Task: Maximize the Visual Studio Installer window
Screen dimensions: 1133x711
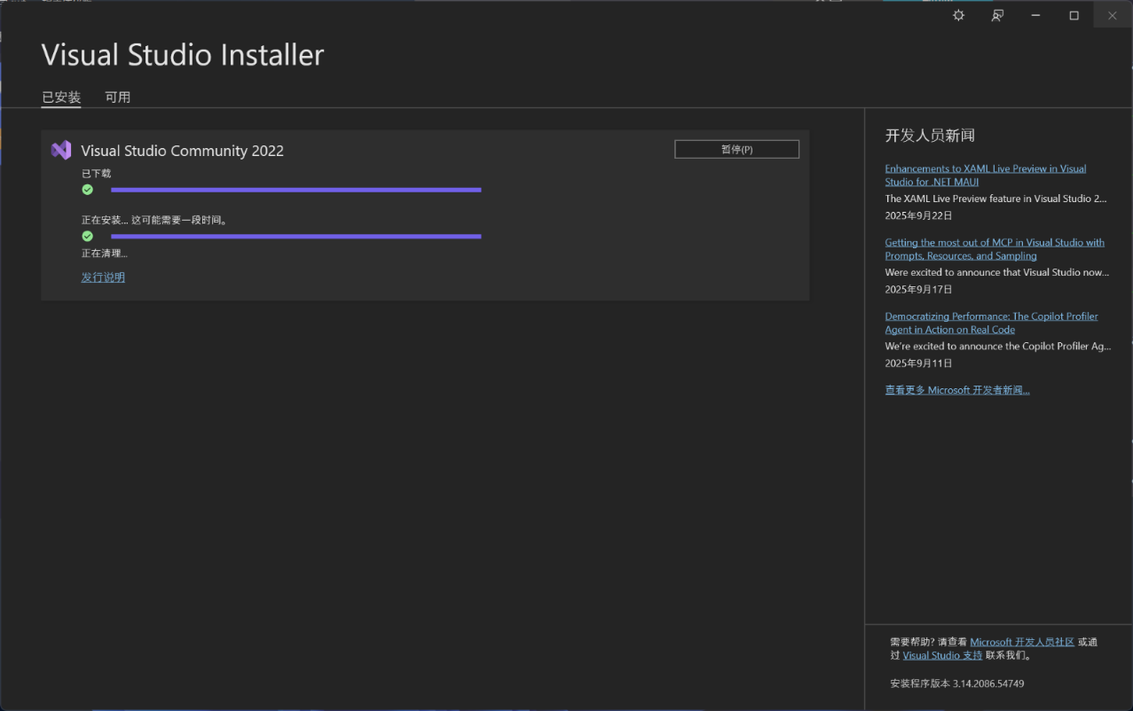Action: 1074,15
